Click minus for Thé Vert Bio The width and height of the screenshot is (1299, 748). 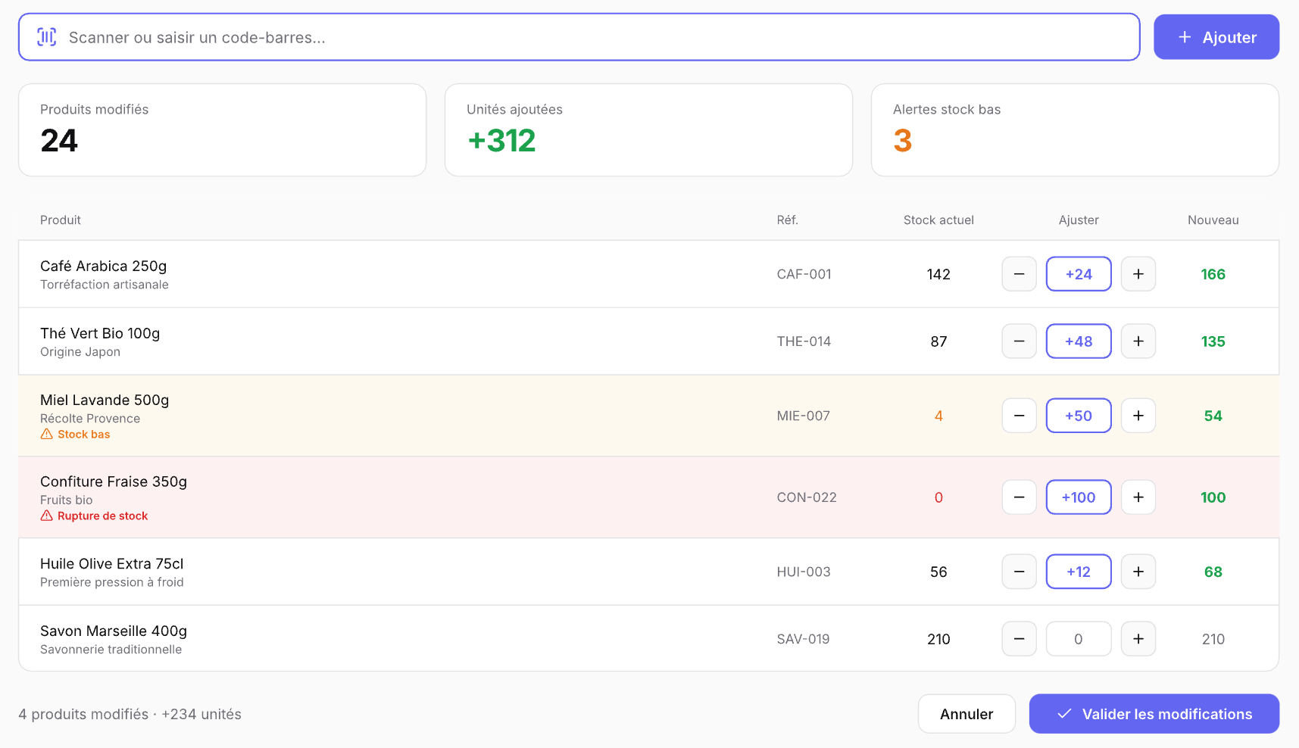point(1019,341)
